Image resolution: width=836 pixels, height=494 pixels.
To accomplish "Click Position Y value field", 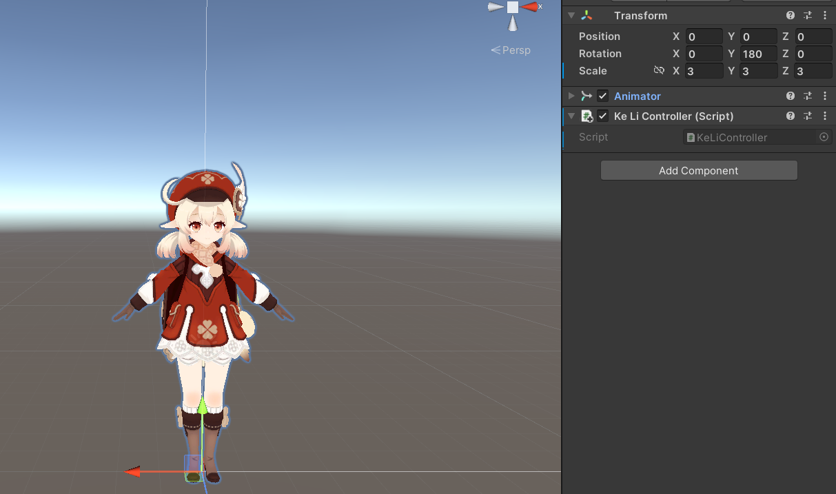I will coord(758,37).
